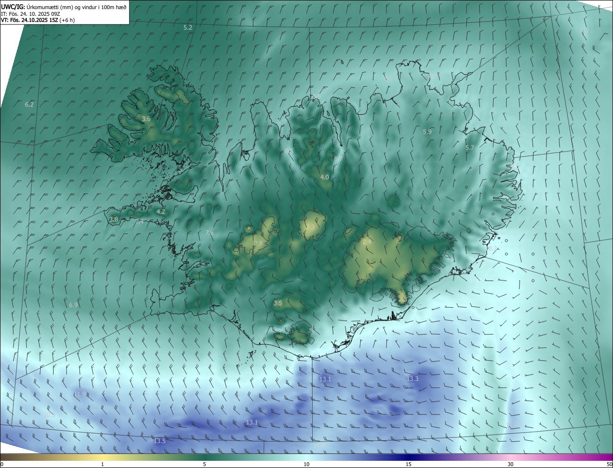
Task: Click the precipitable water colour scale bar
Action: 306,457
